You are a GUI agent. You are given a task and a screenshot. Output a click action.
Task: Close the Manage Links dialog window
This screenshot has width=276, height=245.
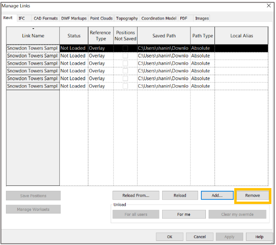pos(268,5)
